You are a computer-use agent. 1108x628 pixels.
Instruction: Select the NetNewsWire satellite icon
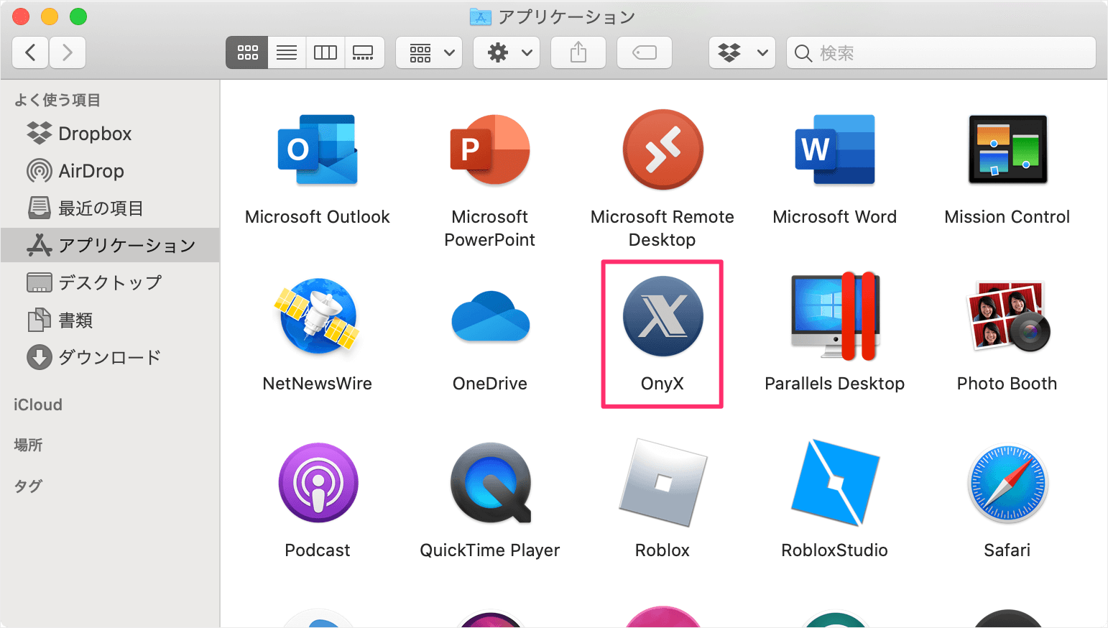tap(318, 316)
